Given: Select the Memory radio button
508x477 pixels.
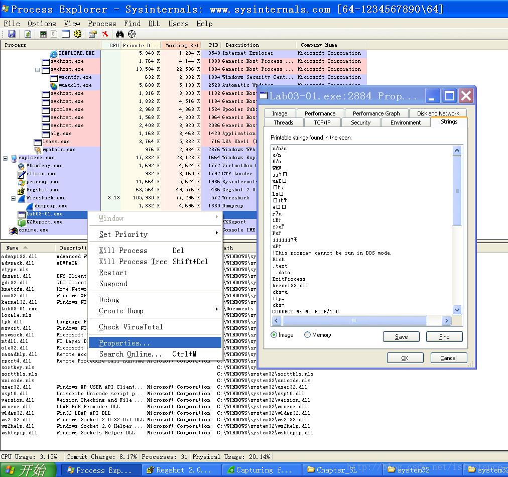Looking at the screenshot, I should pyautogui.click(x=307, y=335).
